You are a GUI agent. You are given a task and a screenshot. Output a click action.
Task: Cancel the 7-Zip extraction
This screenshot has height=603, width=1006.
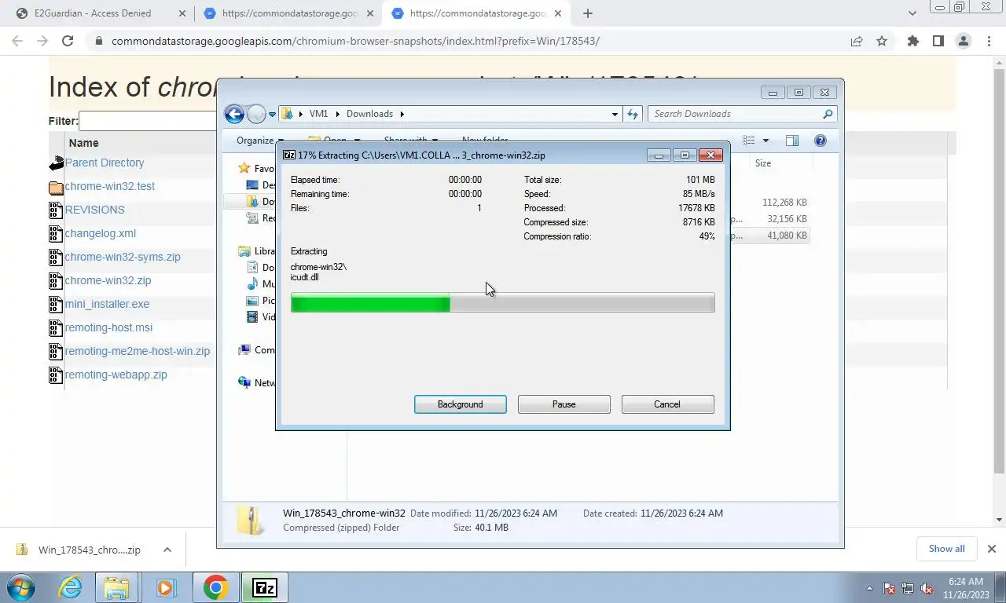pos(667,404)
